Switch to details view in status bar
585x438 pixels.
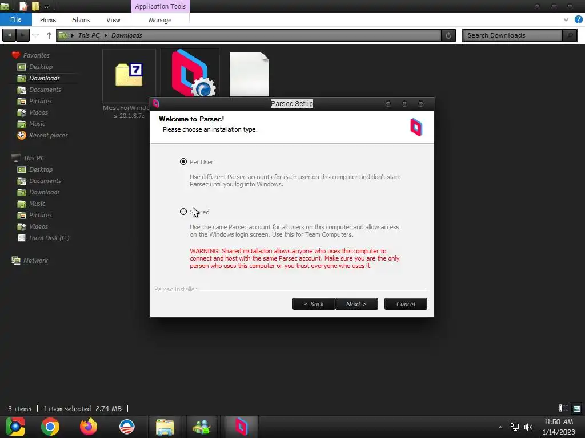tap(563, 408)
